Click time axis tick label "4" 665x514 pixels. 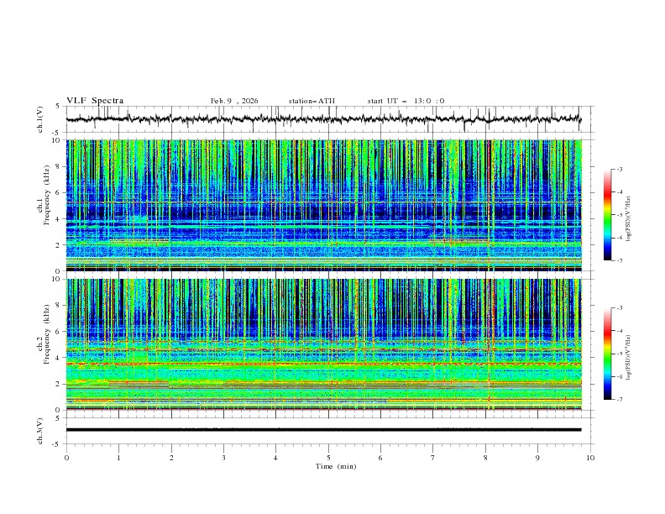275,458
